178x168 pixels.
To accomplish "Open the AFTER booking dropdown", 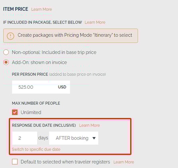I will click(74, 138).
